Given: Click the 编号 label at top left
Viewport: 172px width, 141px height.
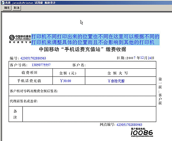Looking at the screenshot, I should coord(14,58).
